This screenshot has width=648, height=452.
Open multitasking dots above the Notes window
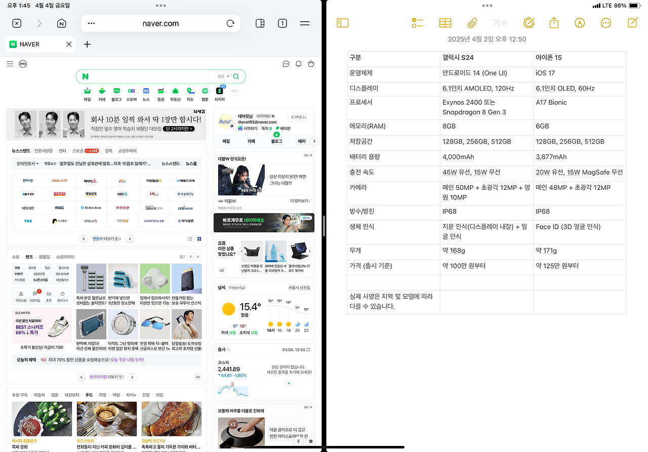[487, 6]
